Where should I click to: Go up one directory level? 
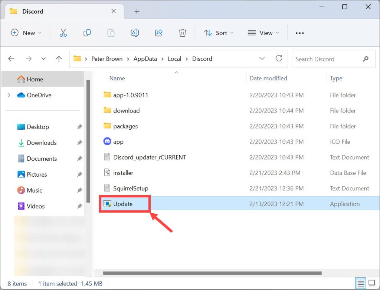59,59
